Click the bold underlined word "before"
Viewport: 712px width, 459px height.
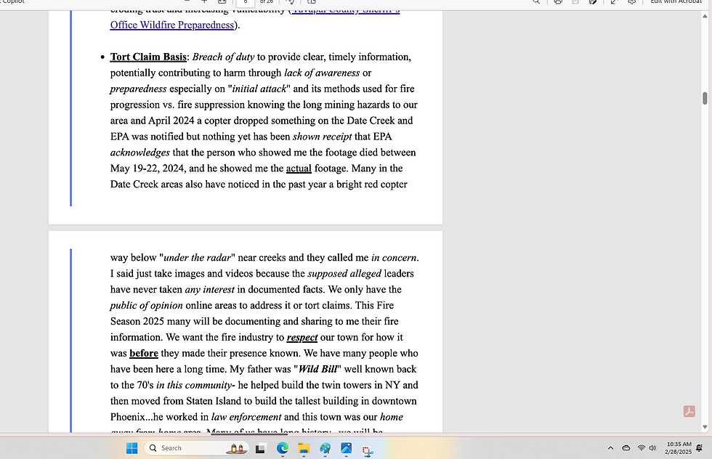[x=144, y=353]
